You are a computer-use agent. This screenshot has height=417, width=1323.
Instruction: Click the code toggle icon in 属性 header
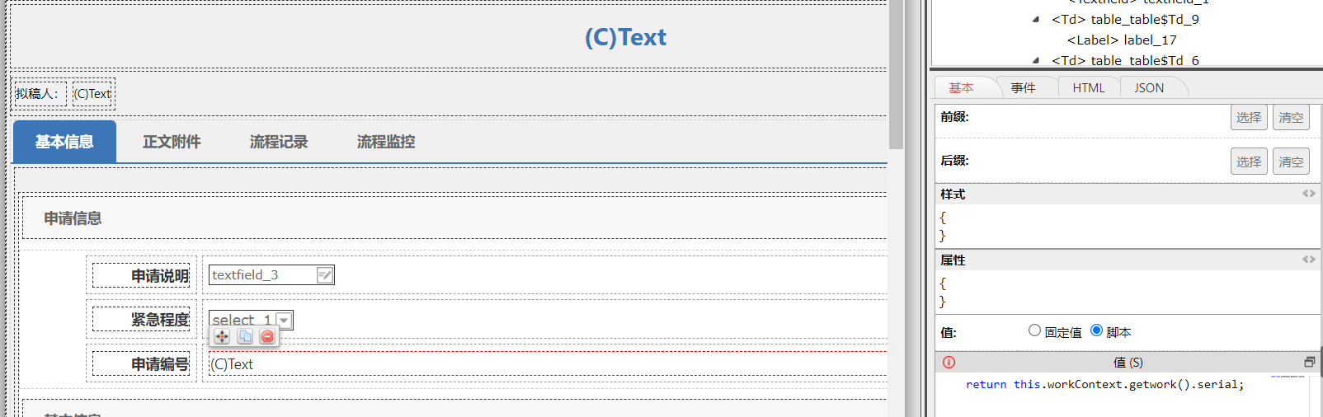1308,260
